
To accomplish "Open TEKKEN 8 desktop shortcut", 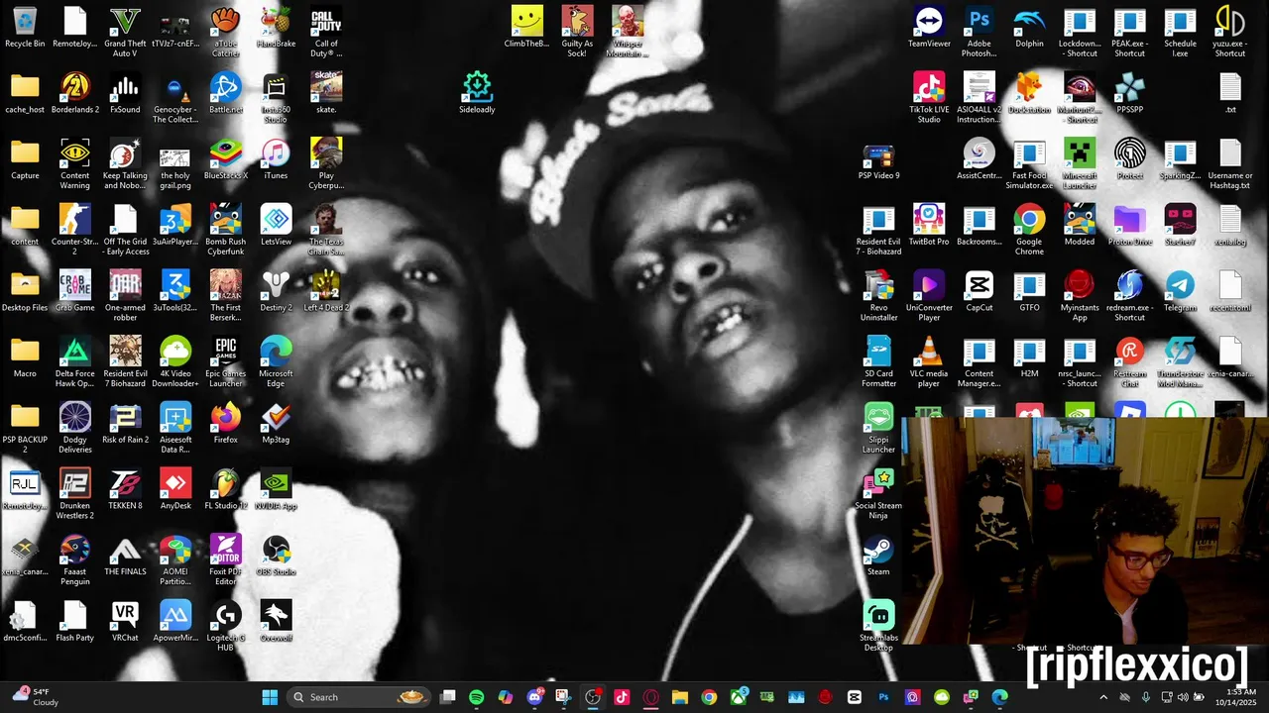I will (x=125, y=489).
